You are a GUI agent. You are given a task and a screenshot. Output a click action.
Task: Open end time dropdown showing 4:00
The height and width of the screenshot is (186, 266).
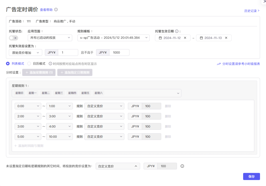[x=59, y=126]
